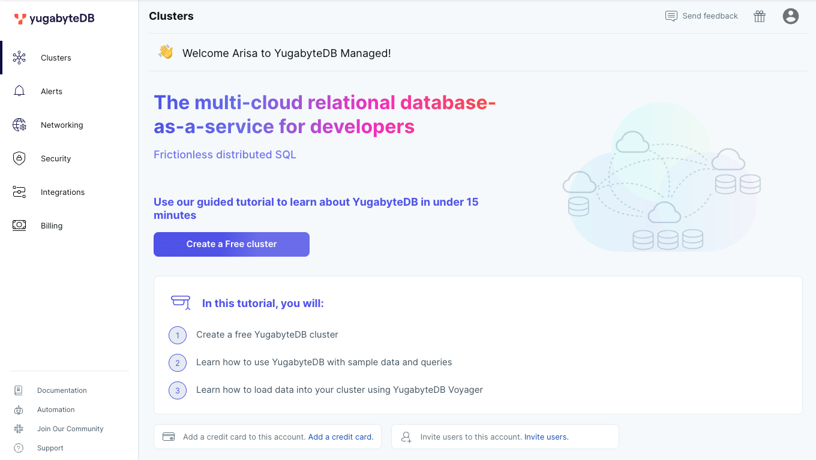Click the credit card icon
Image resolution: width=816 pixels, height=460 pixels.
[x=169, y=437]
